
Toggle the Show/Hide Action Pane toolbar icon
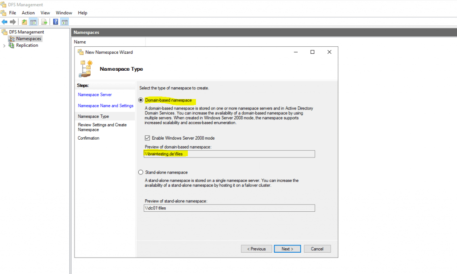click(x=65, y=22)
